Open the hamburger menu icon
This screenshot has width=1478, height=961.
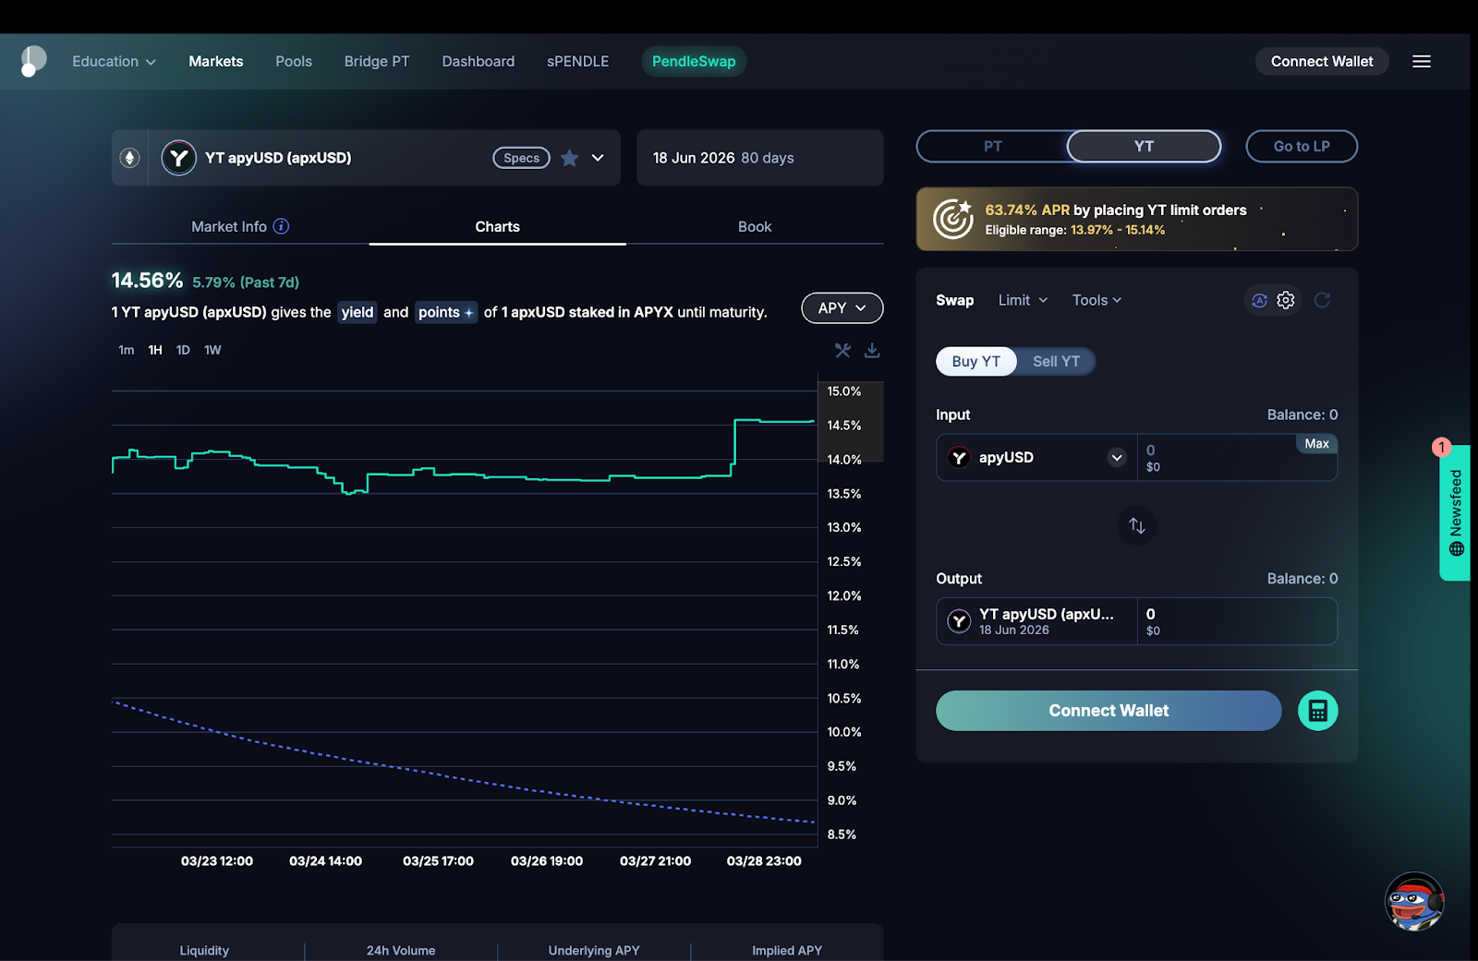click(x=1422, y=61)
